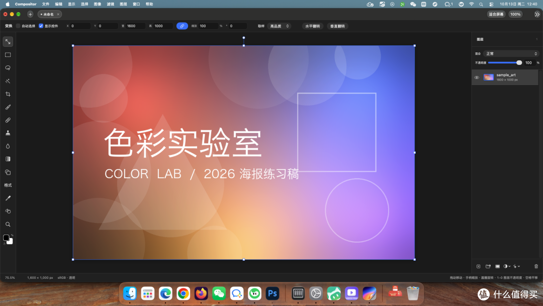Select the Gradient tool
Image resolution: width=543 pixels, height=306 pixels.
[8, 159]
